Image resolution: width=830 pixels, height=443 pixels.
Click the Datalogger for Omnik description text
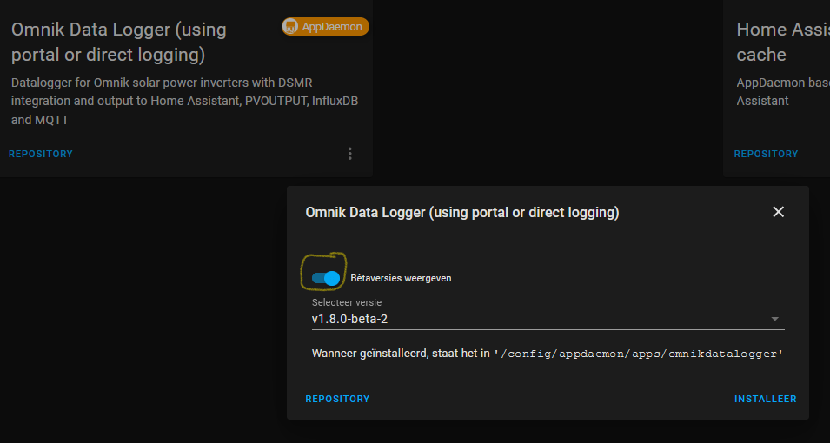tap(185, 101)
